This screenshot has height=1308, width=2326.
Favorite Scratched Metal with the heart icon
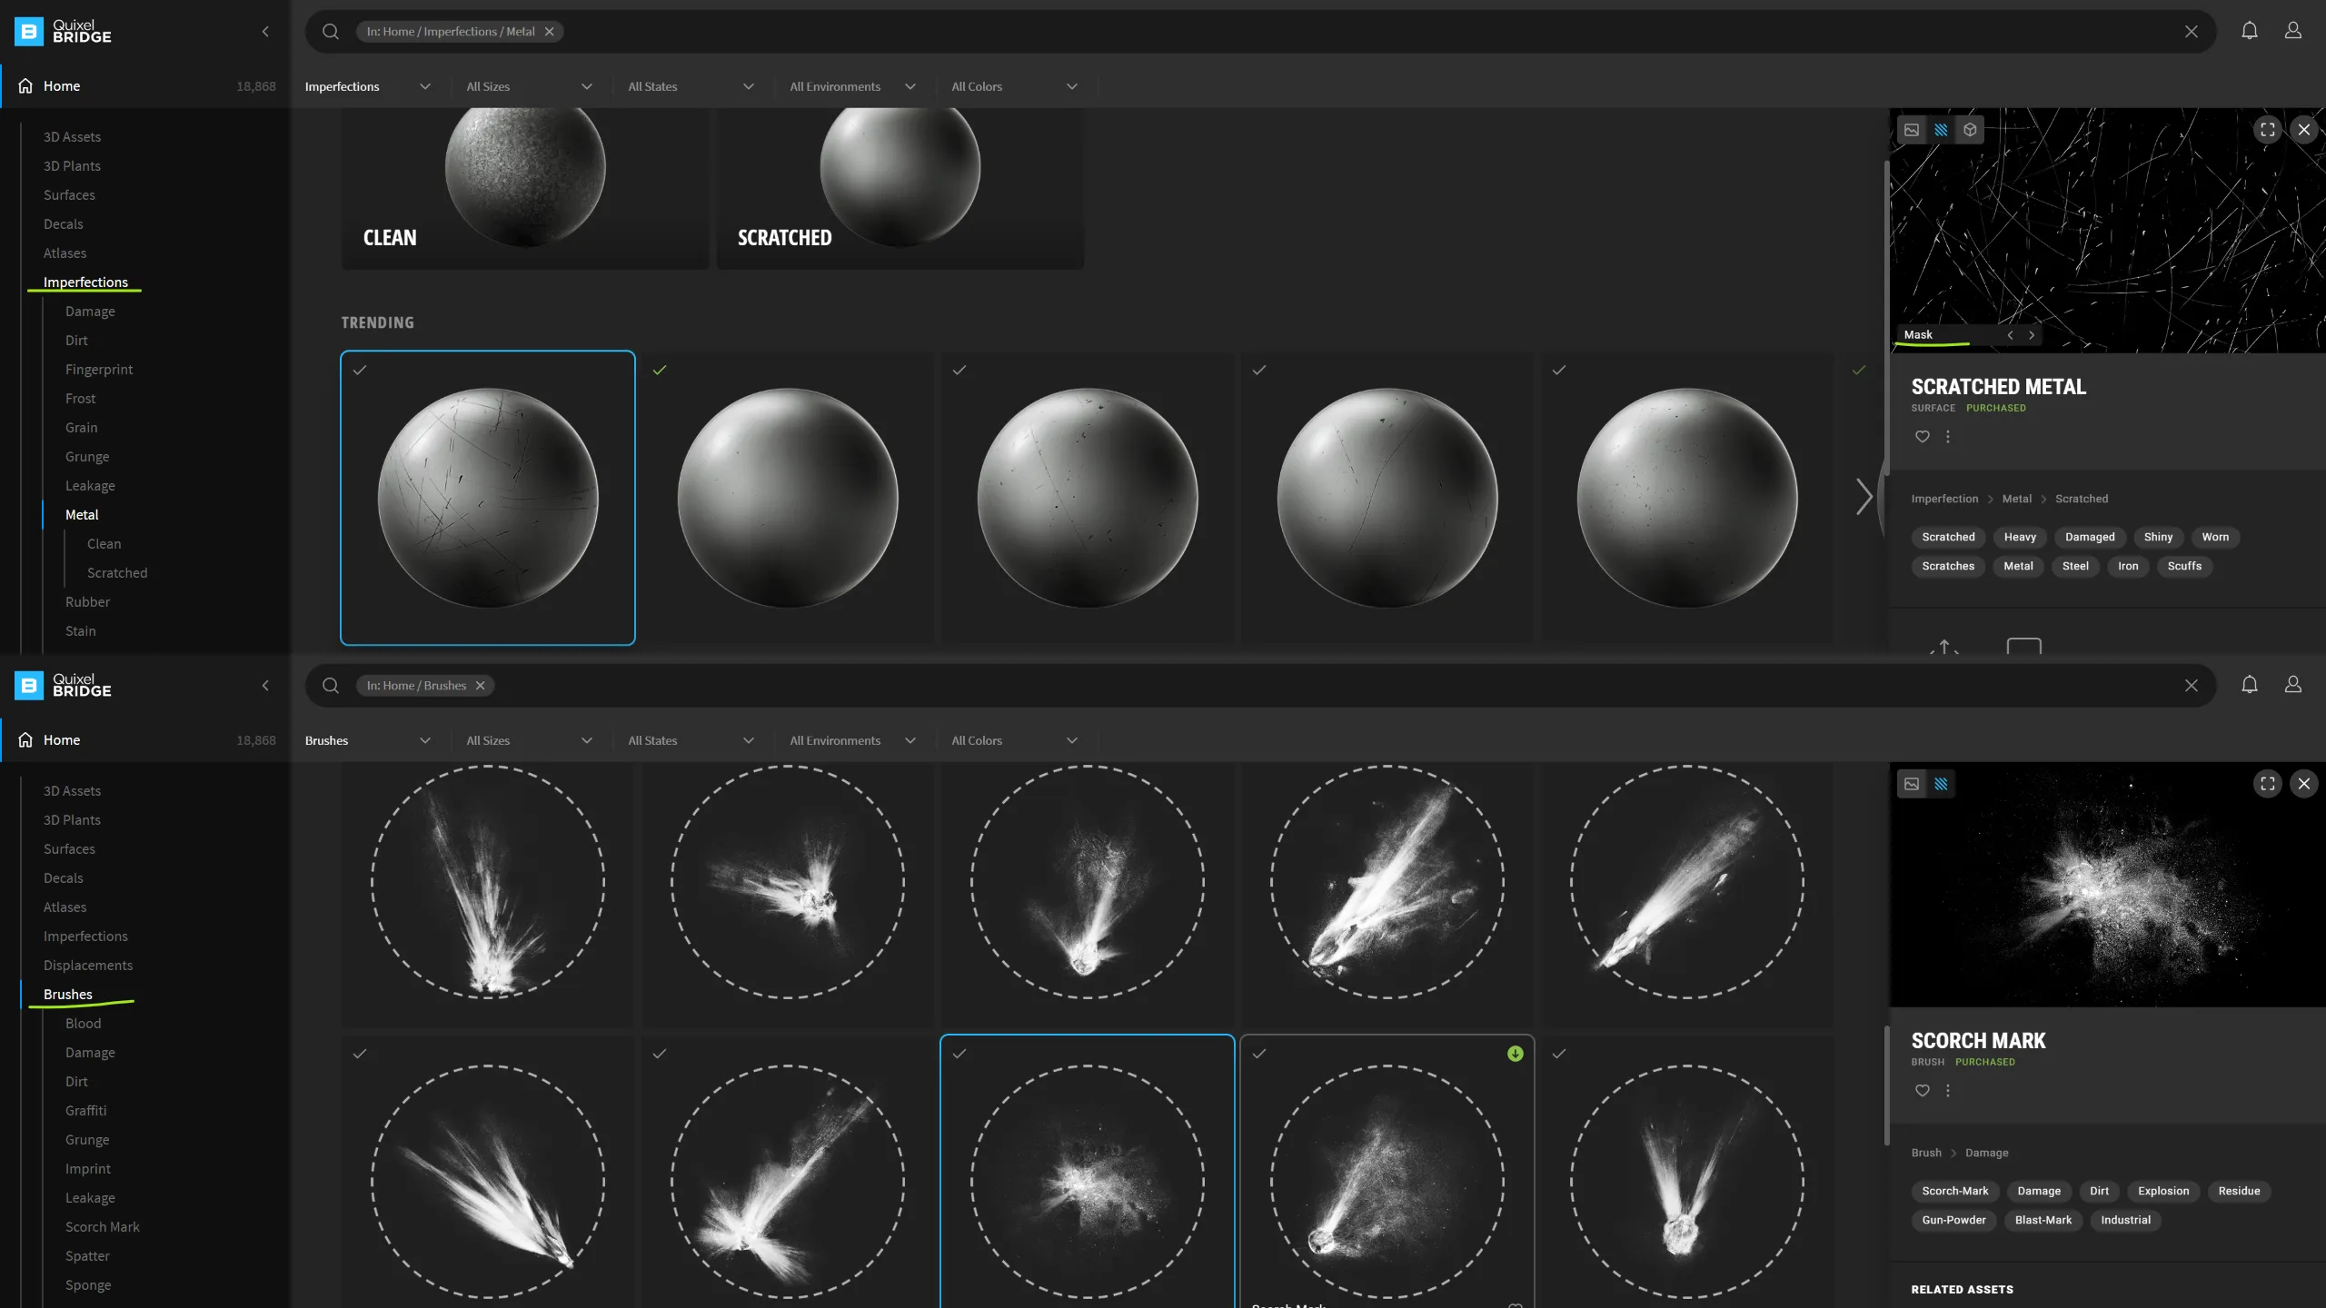[x=1923, y=437]
